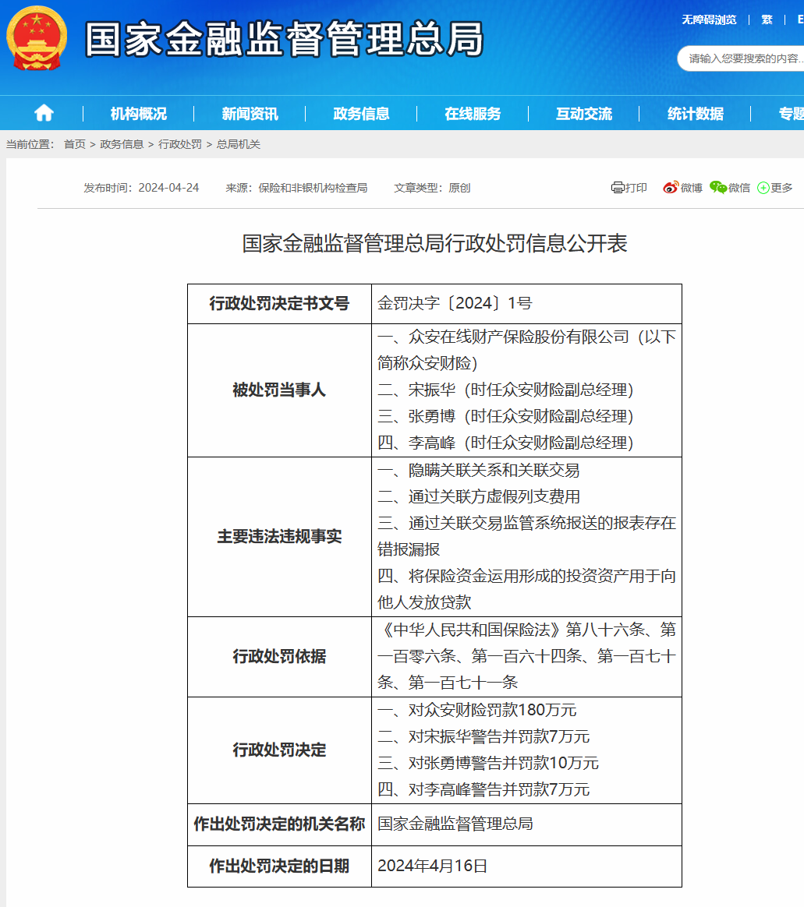Click the label 作出处罚决定的日期
This screenshot has width=804, height=907.
280,866
